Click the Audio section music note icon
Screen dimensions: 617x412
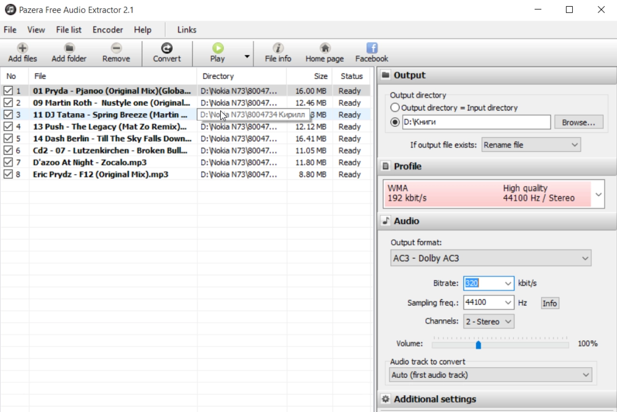386,221
